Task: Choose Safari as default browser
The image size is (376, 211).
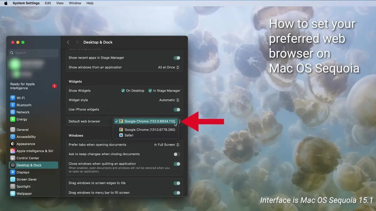Action: (x=146, y=135)
